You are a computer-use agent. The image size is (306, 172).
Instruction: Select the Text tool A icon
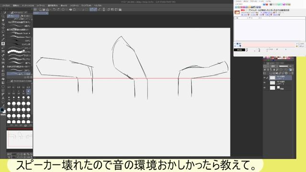point(3,98)
